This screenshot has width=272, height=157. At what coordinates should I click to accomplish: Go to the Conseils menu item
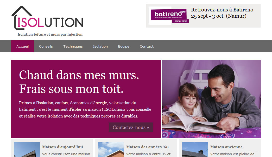pyautogui.click(x=46, y=46)
